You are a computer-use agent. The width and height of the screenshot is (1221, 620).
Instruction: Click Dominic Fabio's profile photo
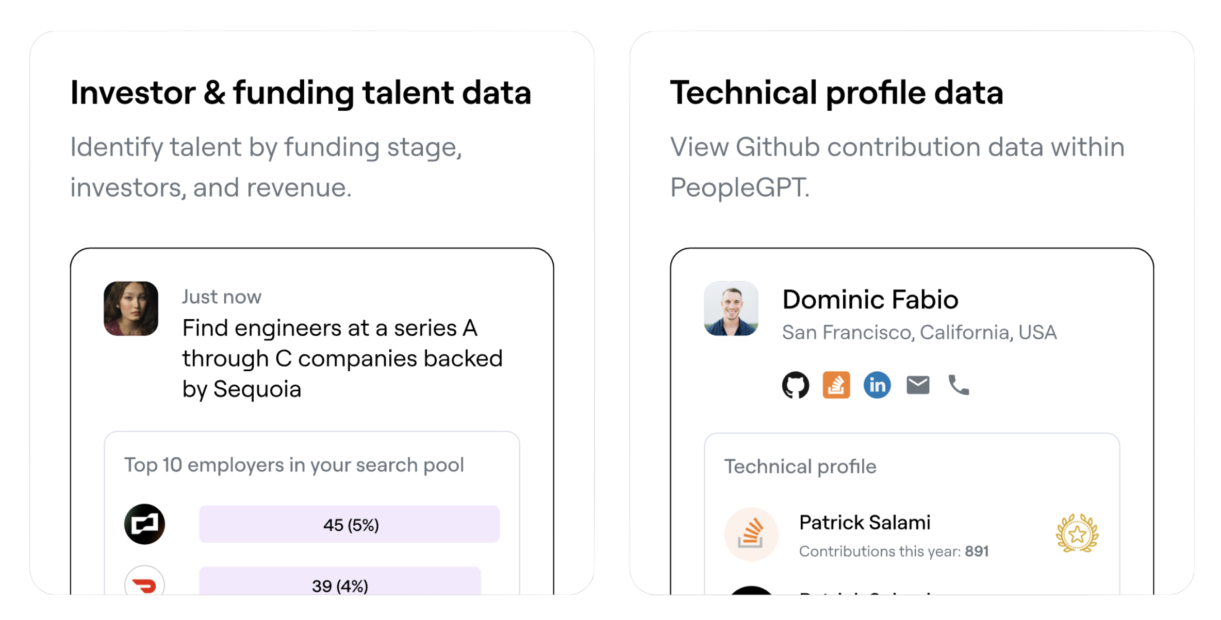pos(731,308)
